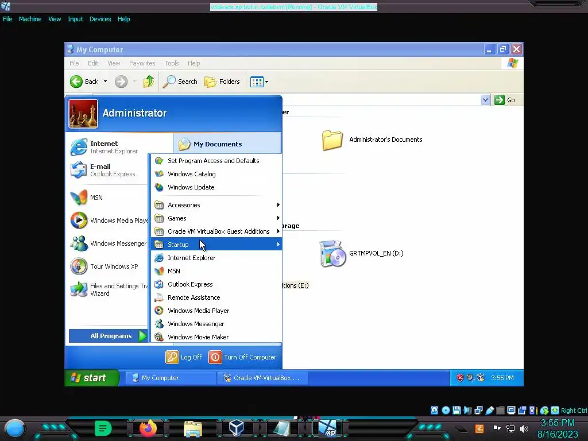Click host volume speaker icon
Viewport: 588px width, 441px height.
click(524, 428)
